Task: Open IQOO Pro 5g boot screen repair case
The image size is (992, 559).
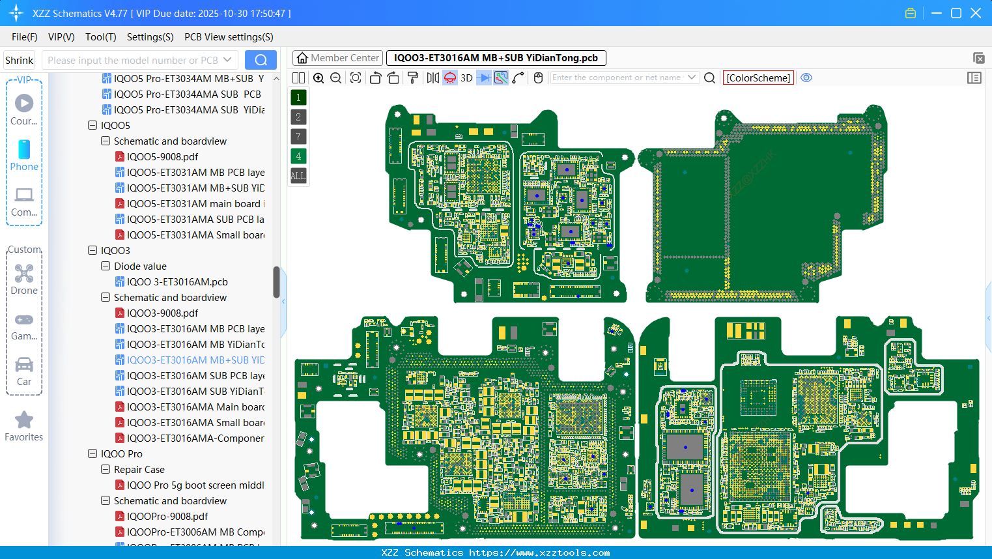Action: pyautogui.click(x=195, y=485)
